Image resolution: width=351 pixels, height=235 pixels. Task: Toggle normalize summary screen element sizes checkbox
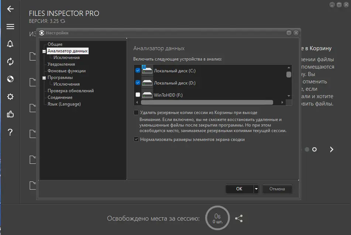[136, 139]
